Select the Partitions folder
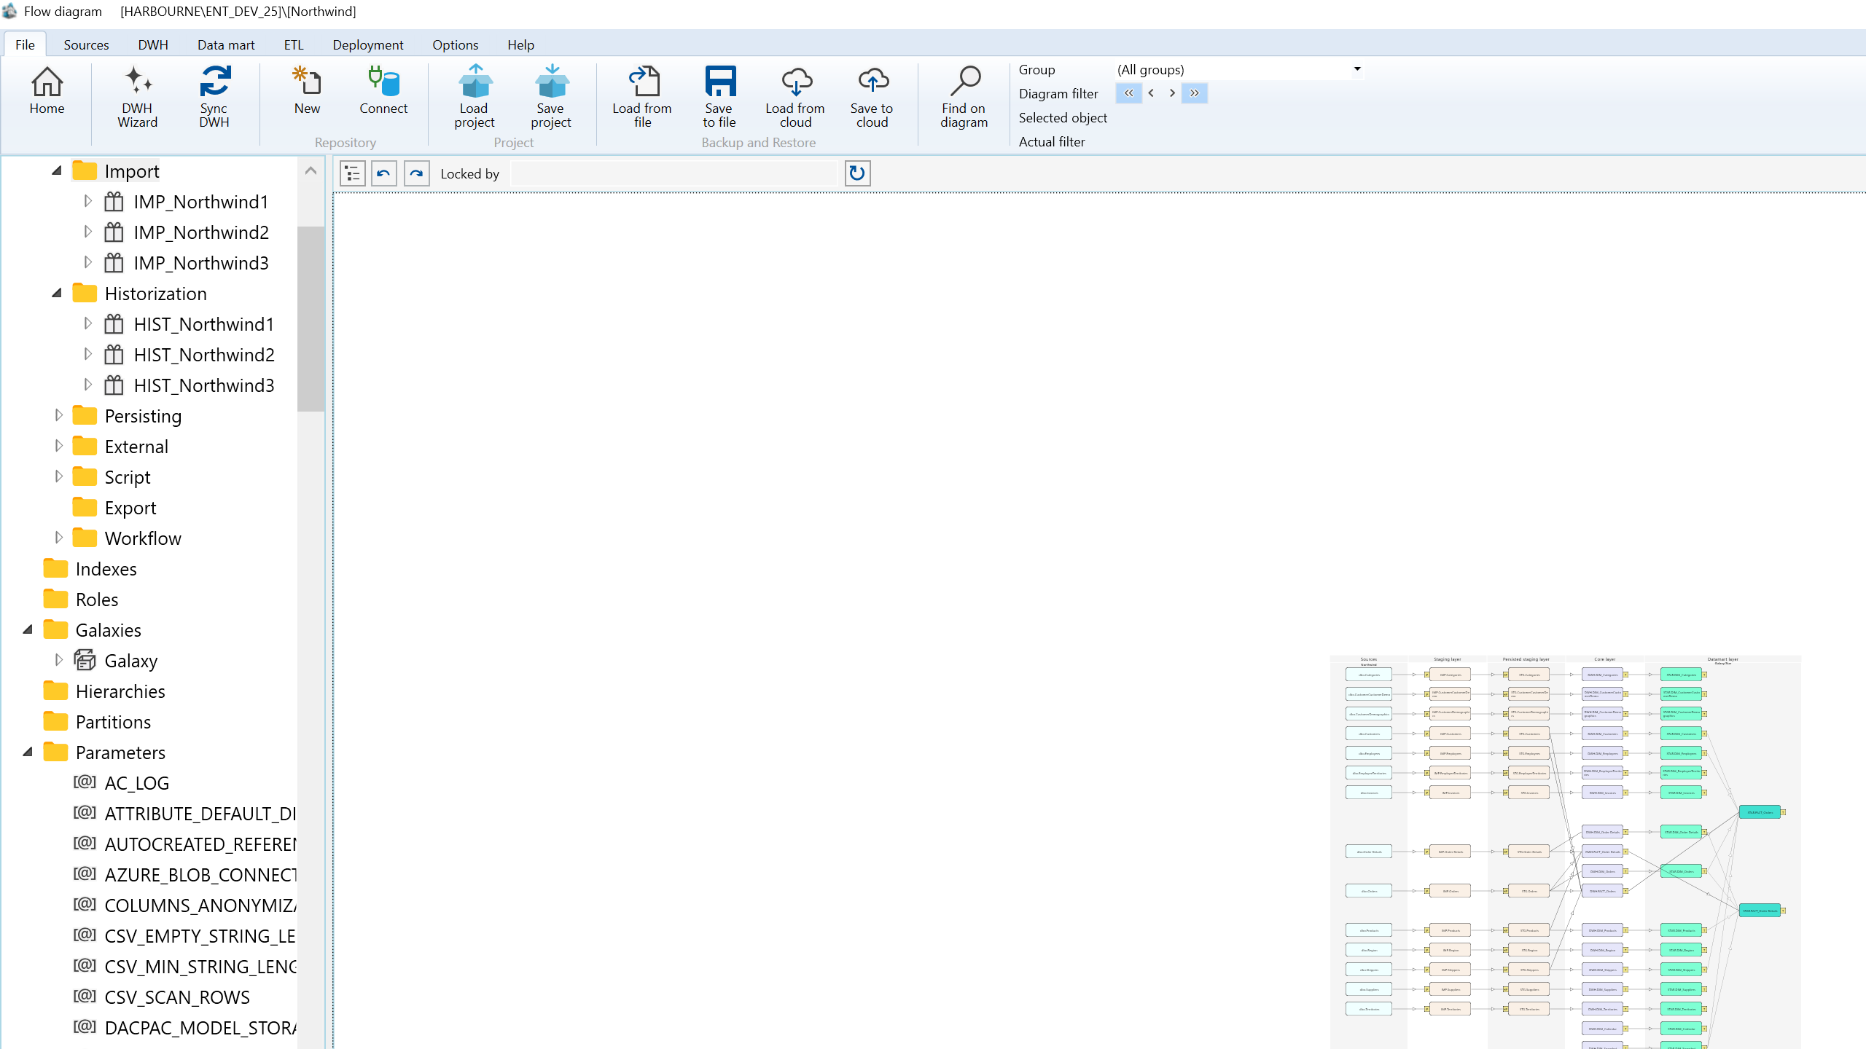 coord(97,722)
